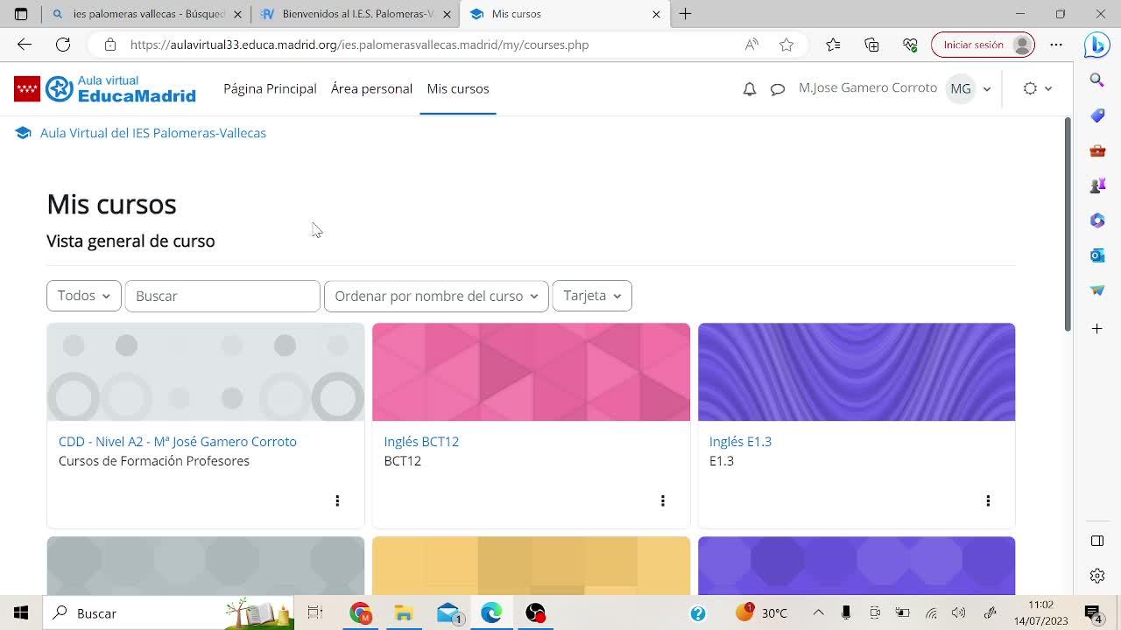Open Task View on the taskbar
This screenshot has height=630, width=1121.
(x=315, y=613)
